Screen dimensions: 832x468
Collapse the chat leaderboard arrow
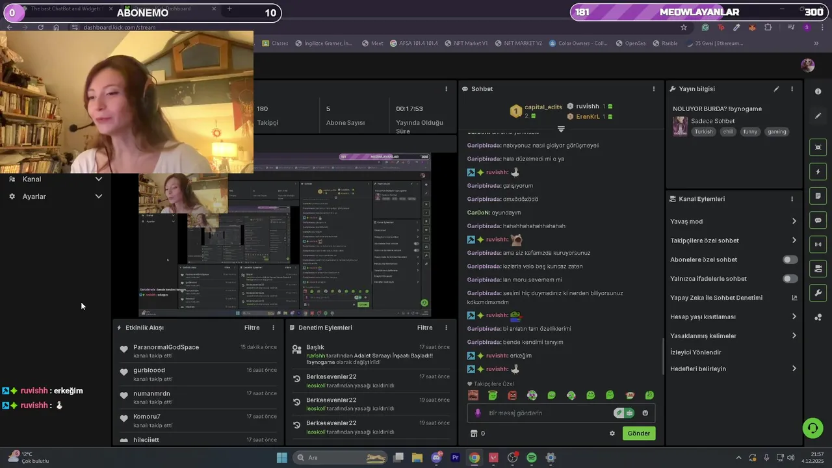click(561, 129)
